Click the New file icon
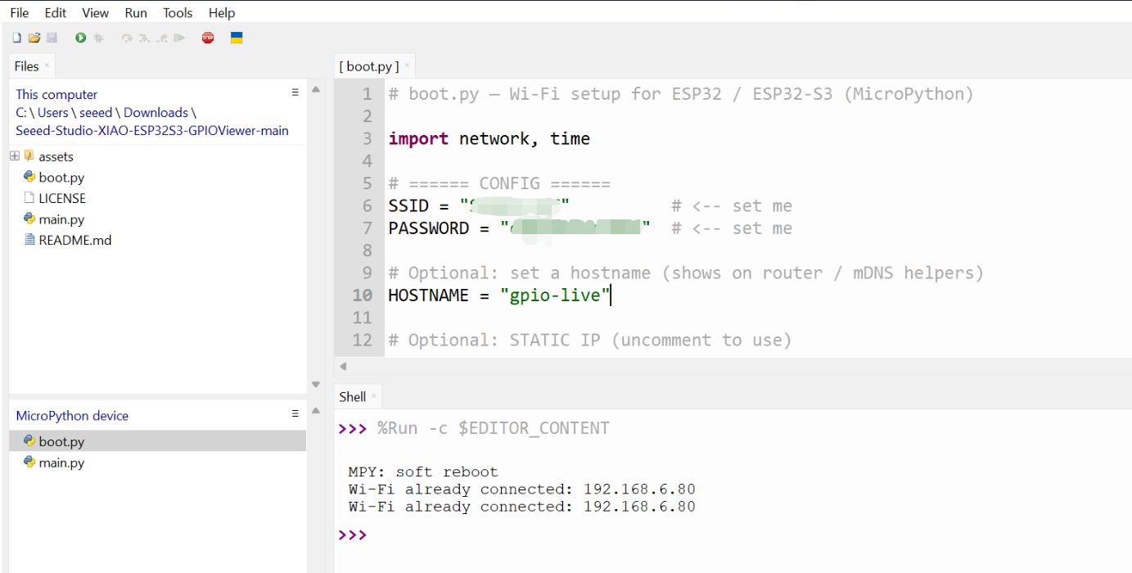 [x=17, y=38]
